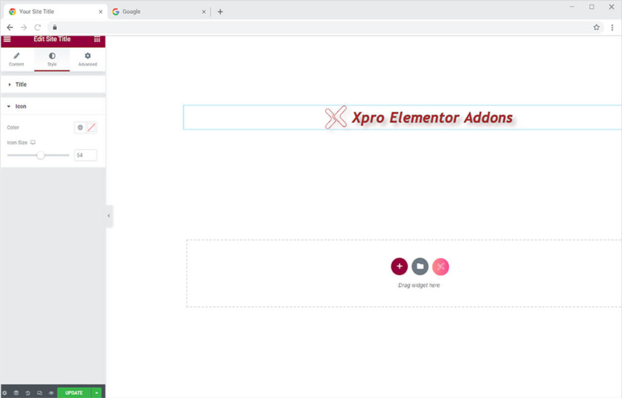
Task: Click the green UPDATE button
Action: pos(73,393)
